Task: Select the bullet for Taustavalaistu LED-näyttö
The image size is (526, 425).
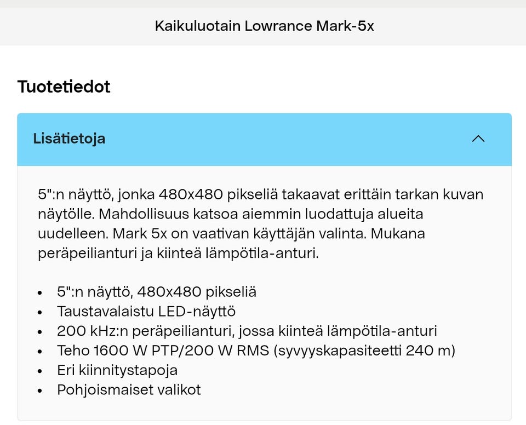Action: coord(39,312)
